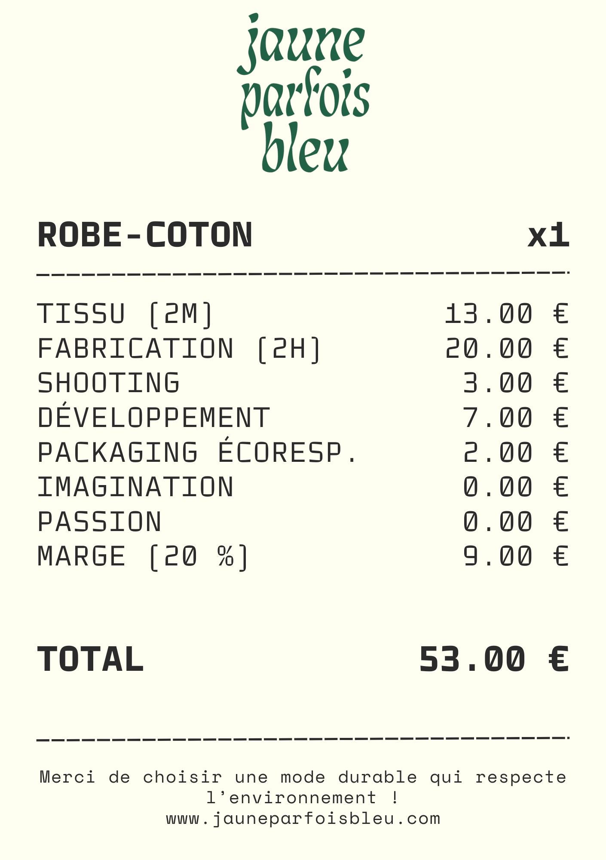Select the PACKAGING ÉCORESP. line item
Viewport: 606px width, 860px height.
pyautogui.click(x=197, y=452)
